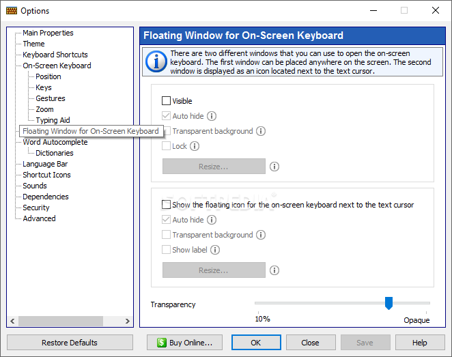The image size is (452, 357).
Task: Open Word Autocomplete settings
Action: 55,142
